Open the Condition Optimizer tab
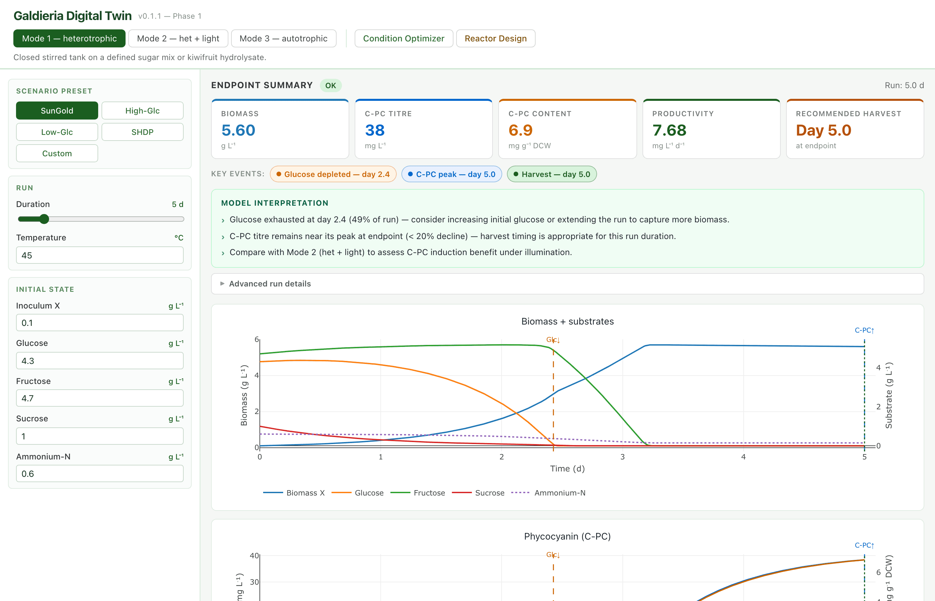The height and width of the screenshot is (601, 935). coord(403,38)
